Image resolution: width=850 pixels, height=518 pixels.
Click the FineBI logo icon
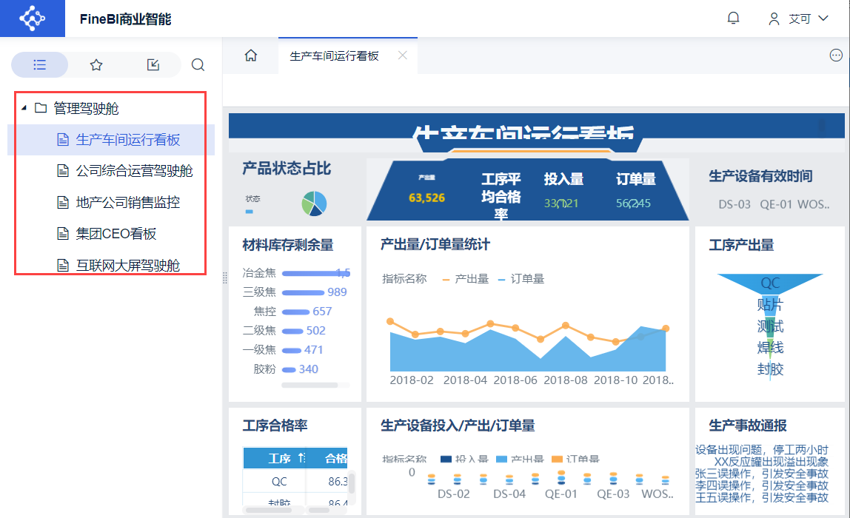[x=32, y=18]
